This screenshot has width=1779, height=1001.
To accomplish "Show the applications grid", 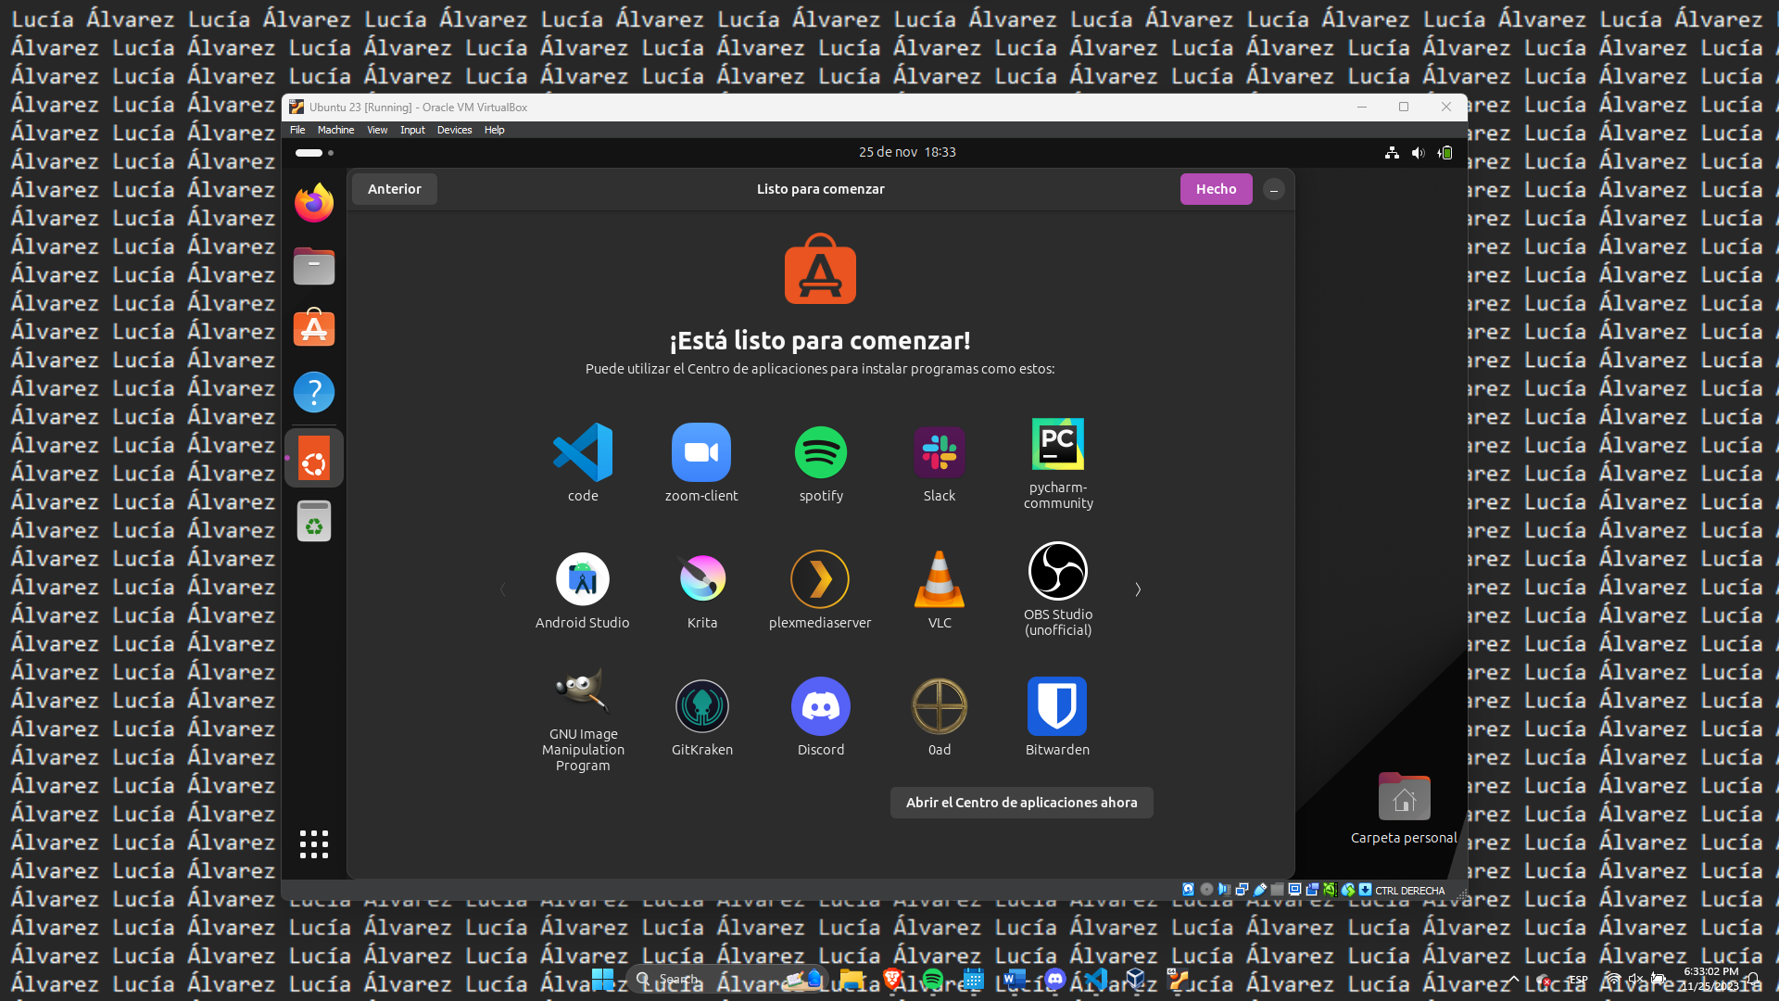I will (314, 843).
